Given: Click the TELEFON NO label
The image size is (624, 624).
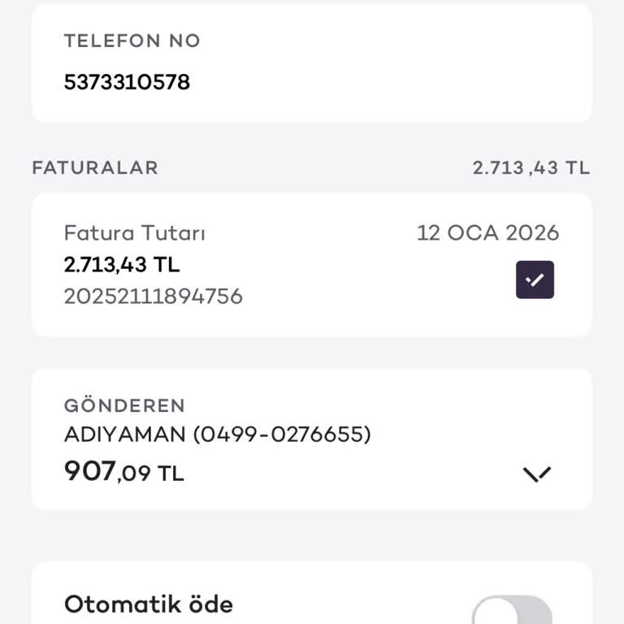Looking at the screenshot, I should tap(132, 41).
